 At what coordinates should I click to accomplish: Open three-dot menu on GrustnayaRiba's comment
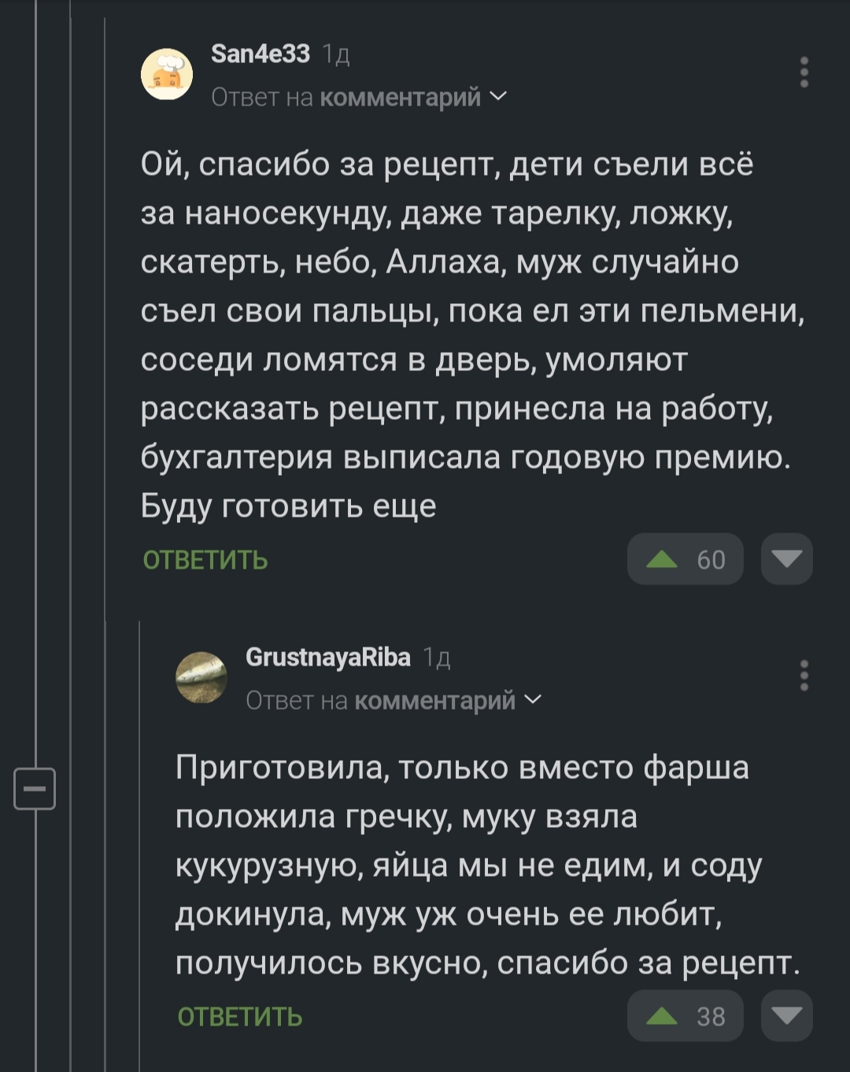tap(804, 676)
